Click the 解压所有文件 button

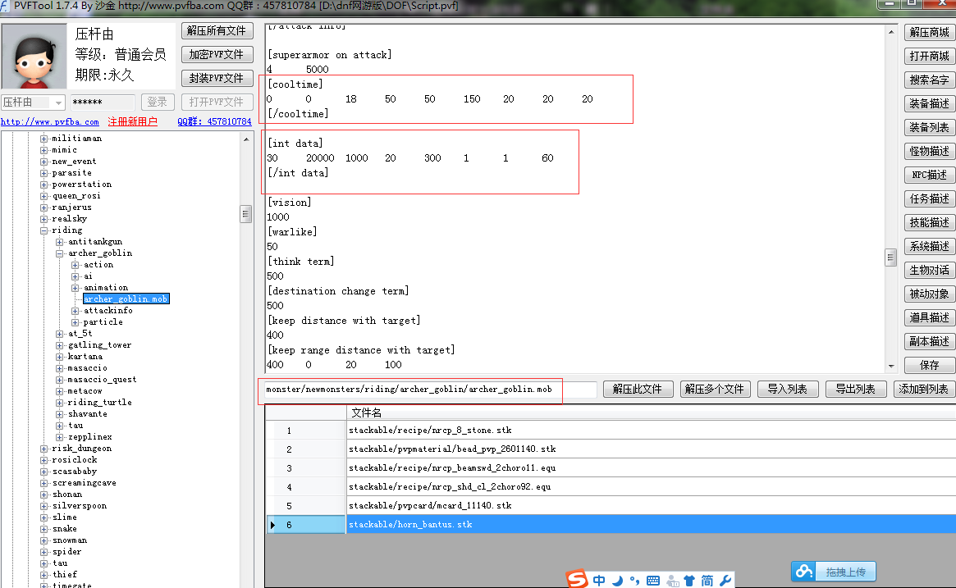click(217, 31)
